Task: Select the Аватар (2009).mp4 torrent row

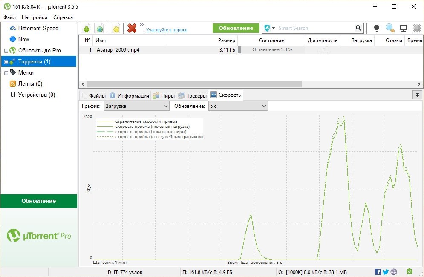Action: [251, 50]
